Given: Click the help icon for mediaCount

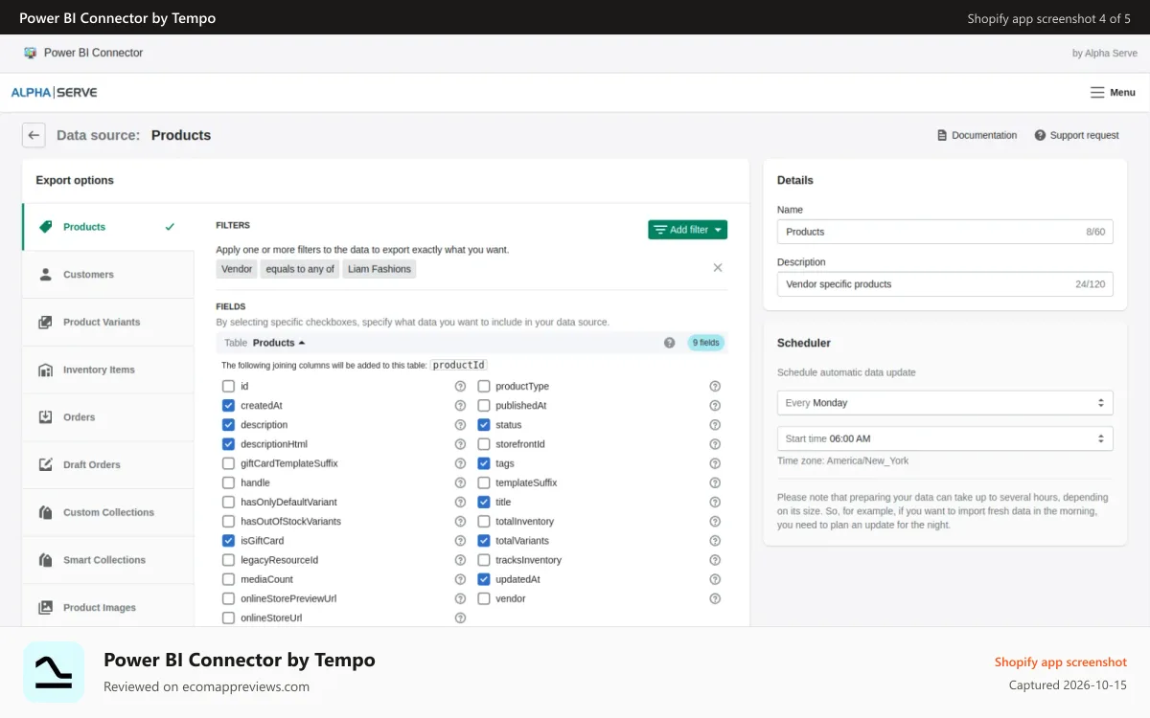Looking at the screenshot, I should click(x=460, y=579).
